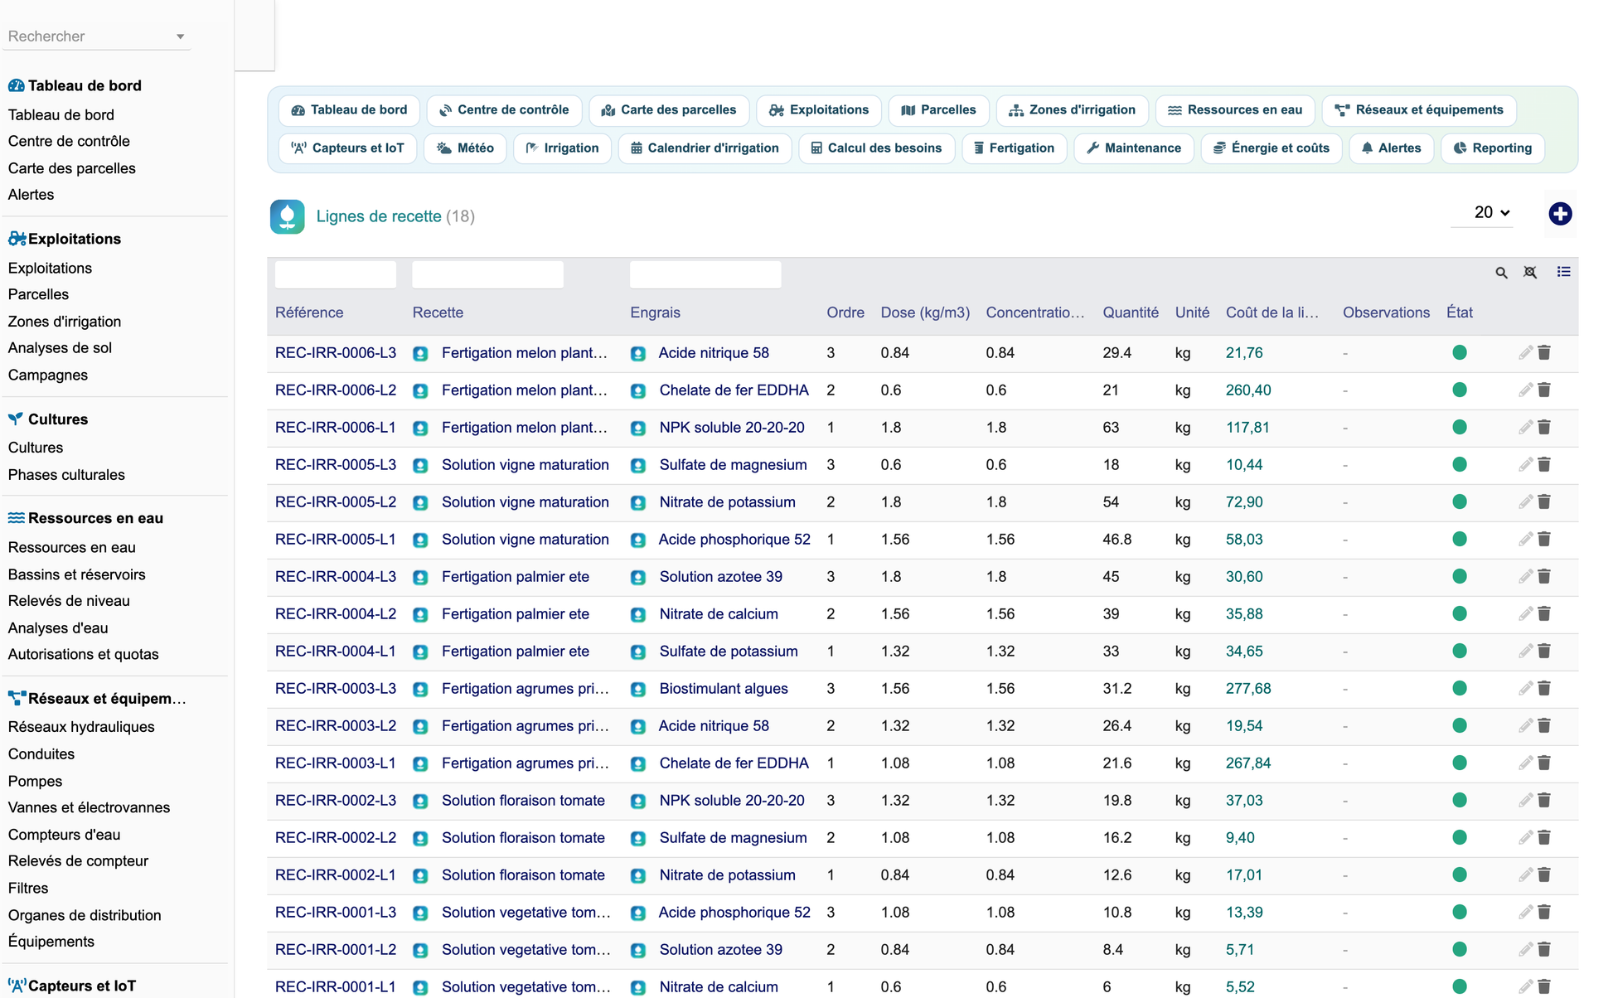Edit row REC-IRR-0004-L1 with pencil icon
The image size is (1613, 998).
point(1525,652)
